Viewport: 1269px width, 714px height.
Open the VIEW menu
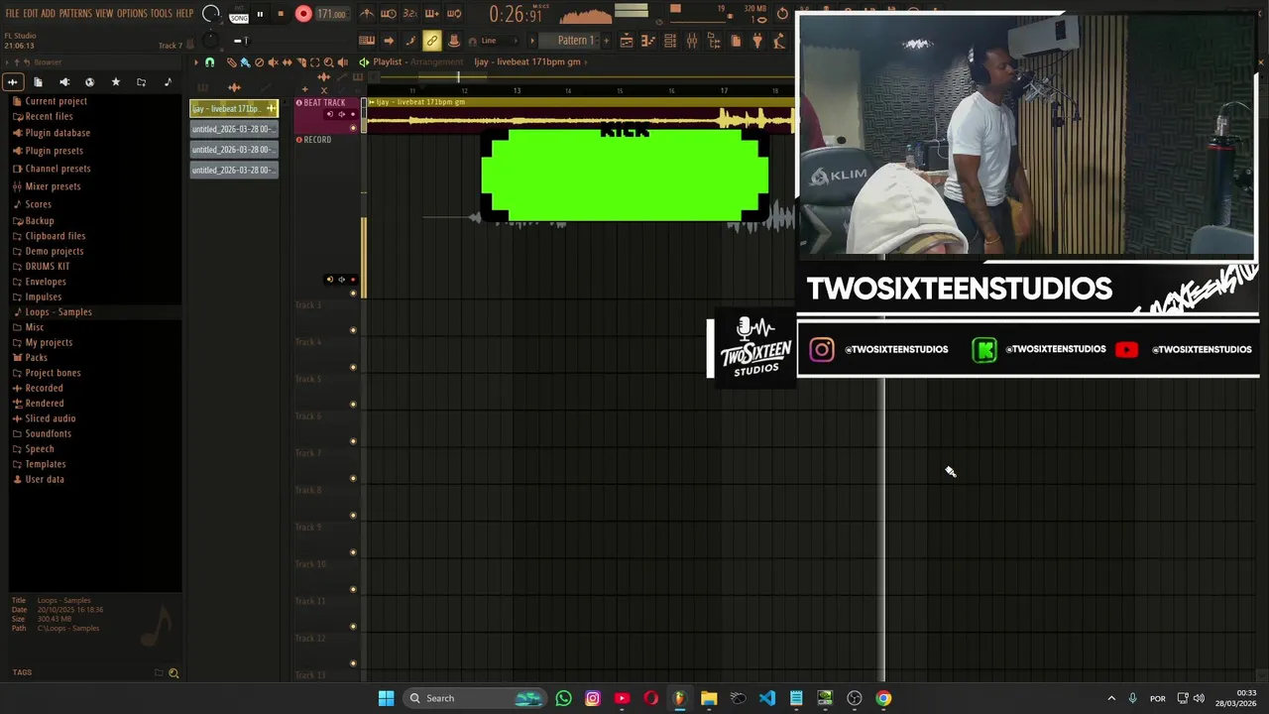pos(104,13)
